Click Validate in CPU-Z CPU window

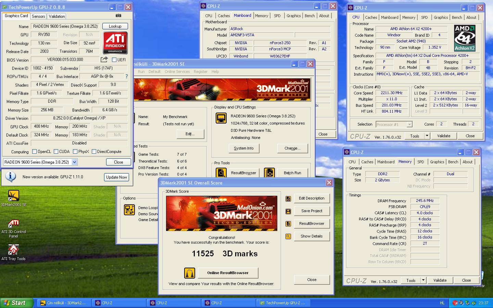(444, 136)
